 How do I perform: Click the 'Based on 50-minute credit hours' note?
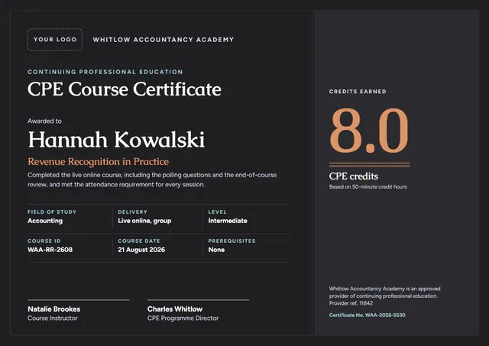click(x=368, y=186)
